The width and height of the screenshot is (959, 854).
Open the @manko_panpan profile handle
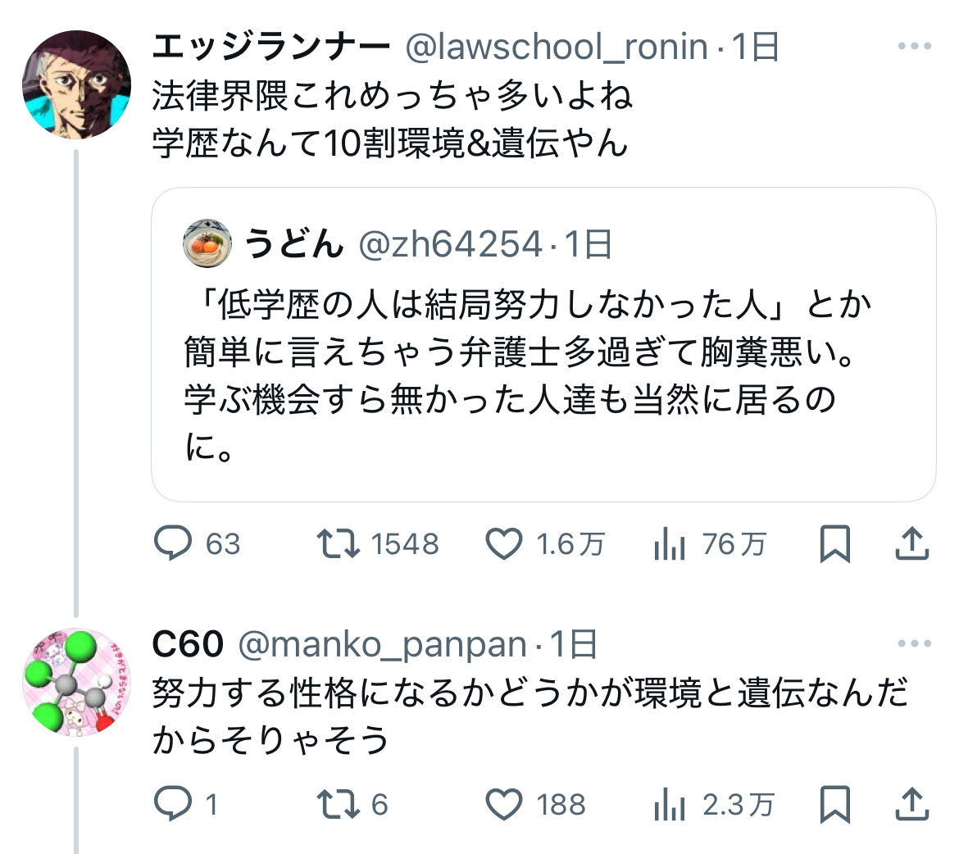point(382,645)
